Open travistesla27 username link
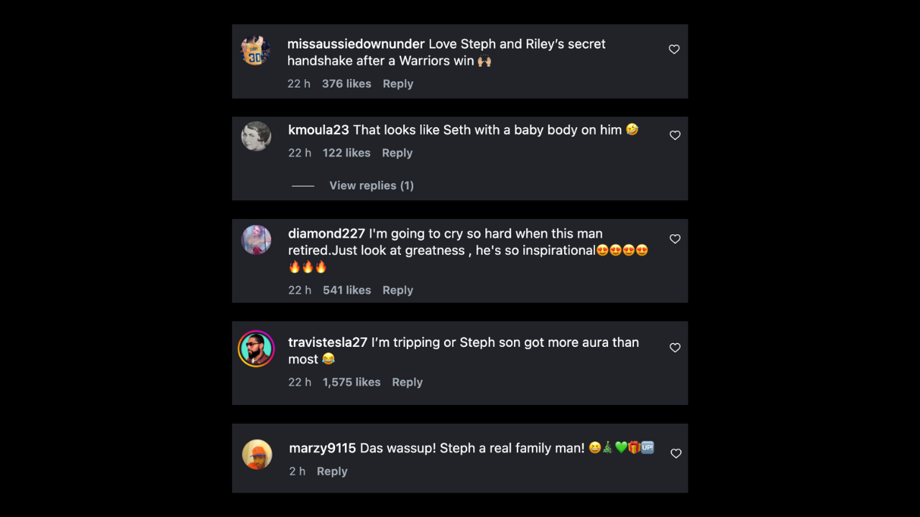Viewport: 920px width, 517px height. point(328,343)
